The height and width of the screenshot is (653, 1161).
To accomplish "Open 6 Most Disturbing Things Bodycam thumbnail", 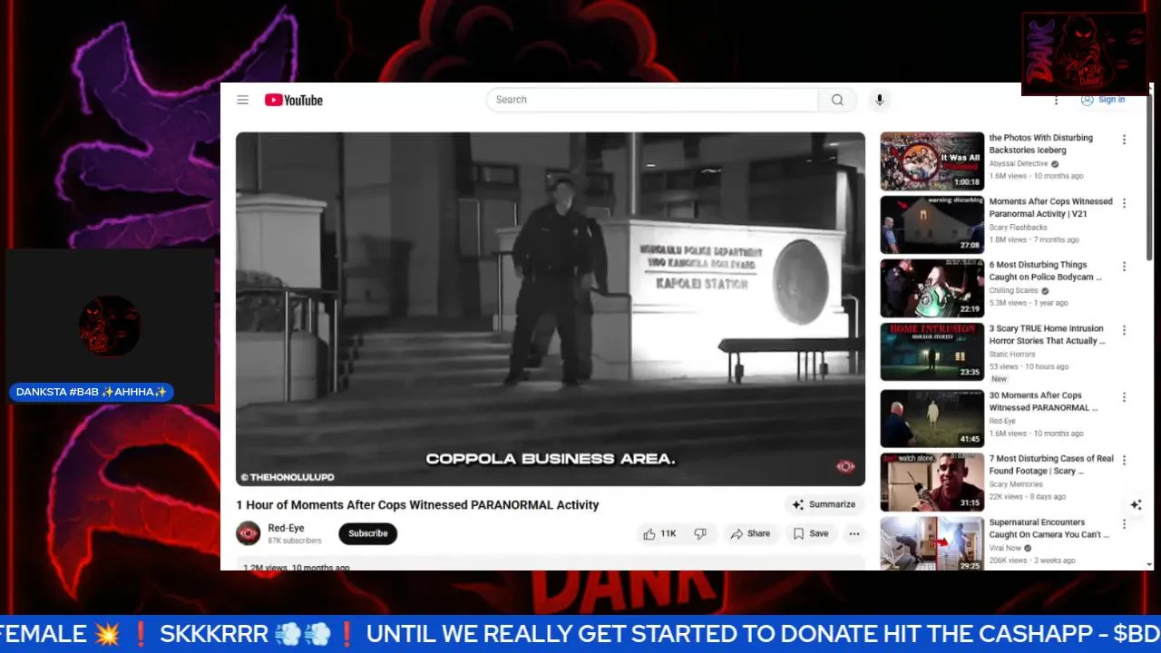I will pyautogui.click(x=932, y=288).
